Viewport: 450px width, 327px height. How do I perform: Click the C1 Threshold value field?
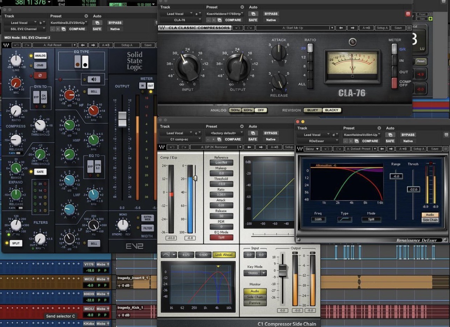click(x=221, y=184)
